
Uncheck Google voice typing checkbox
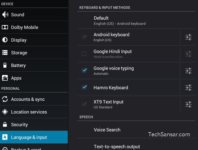(84, 70)
